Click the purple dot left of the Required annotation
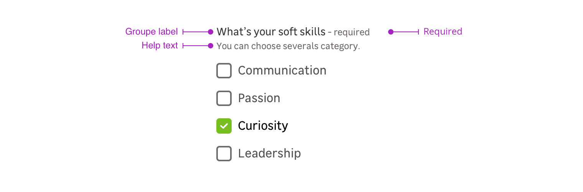 tap(391, 32)
